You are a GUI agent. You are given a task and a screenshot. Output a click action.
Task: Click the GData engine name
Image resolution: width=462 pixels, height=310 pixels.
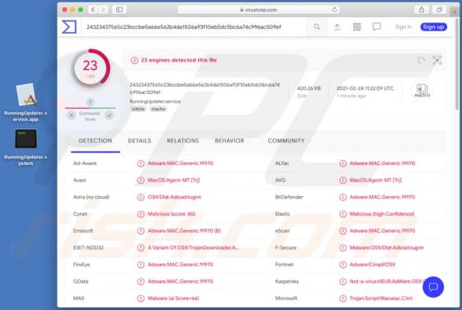[x=81, y=281]
